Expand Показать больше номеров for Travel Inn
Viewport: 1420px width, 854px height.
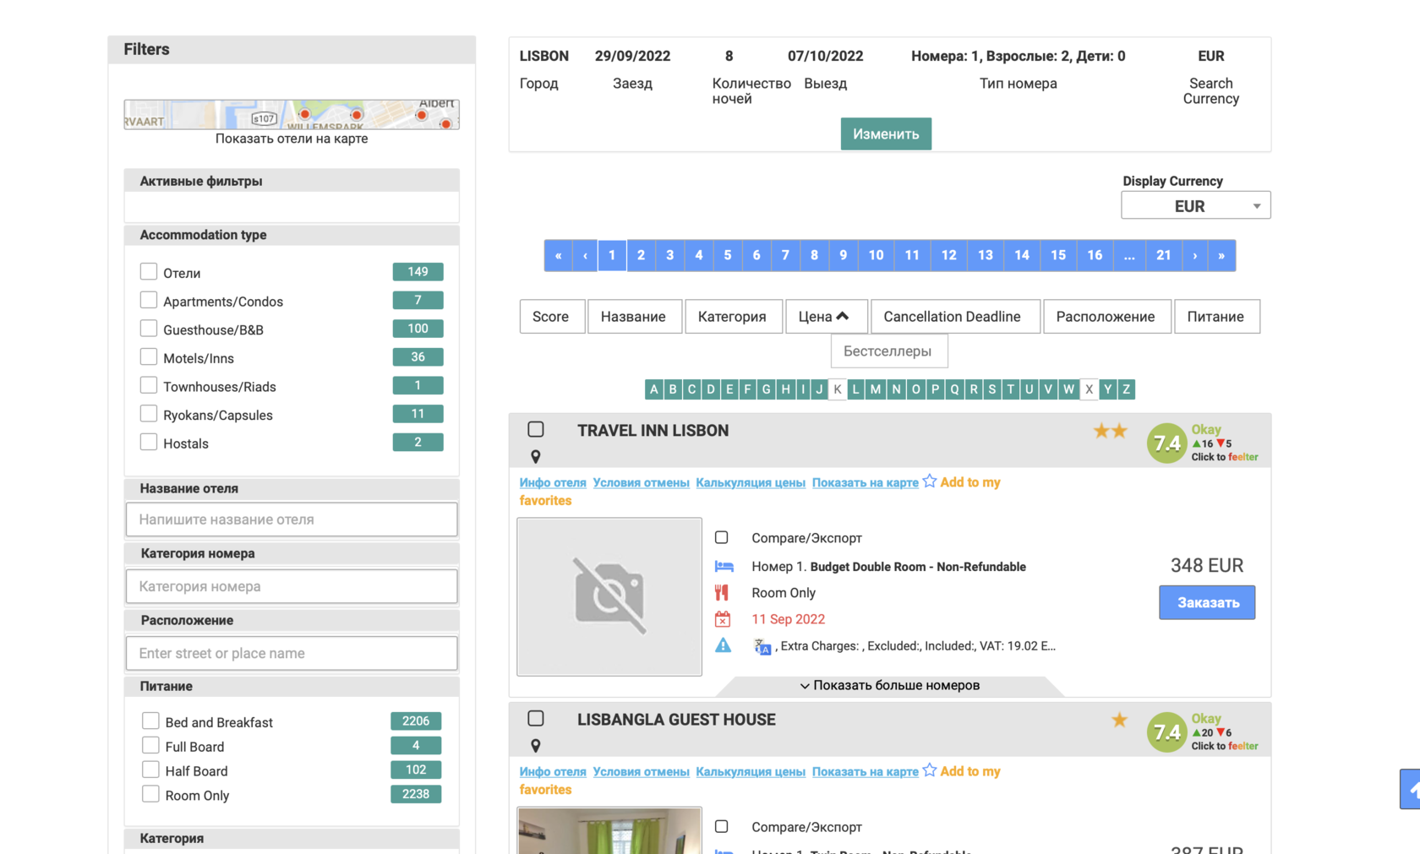889,685
